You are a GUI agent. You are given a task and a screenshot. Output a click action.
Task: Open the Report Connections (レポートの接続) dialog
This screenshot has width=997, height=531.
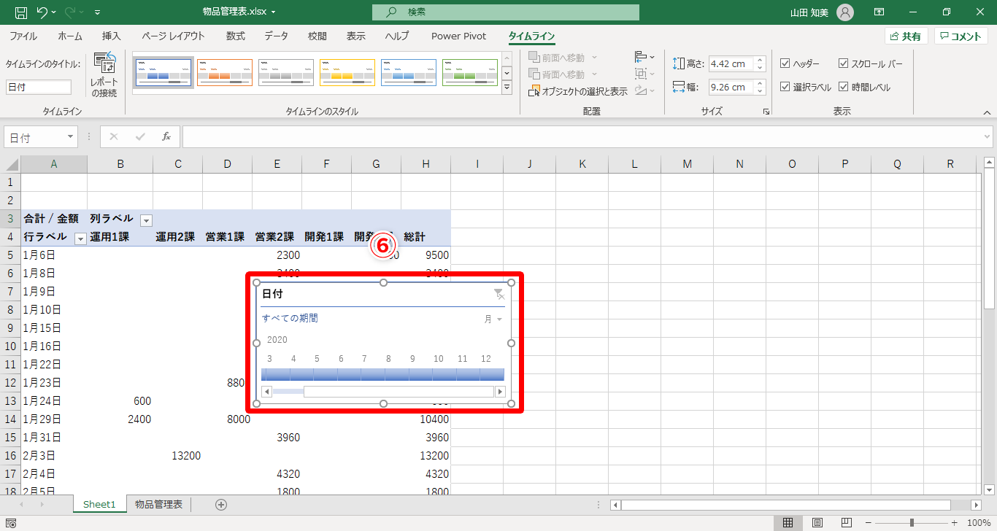point(104,76)
